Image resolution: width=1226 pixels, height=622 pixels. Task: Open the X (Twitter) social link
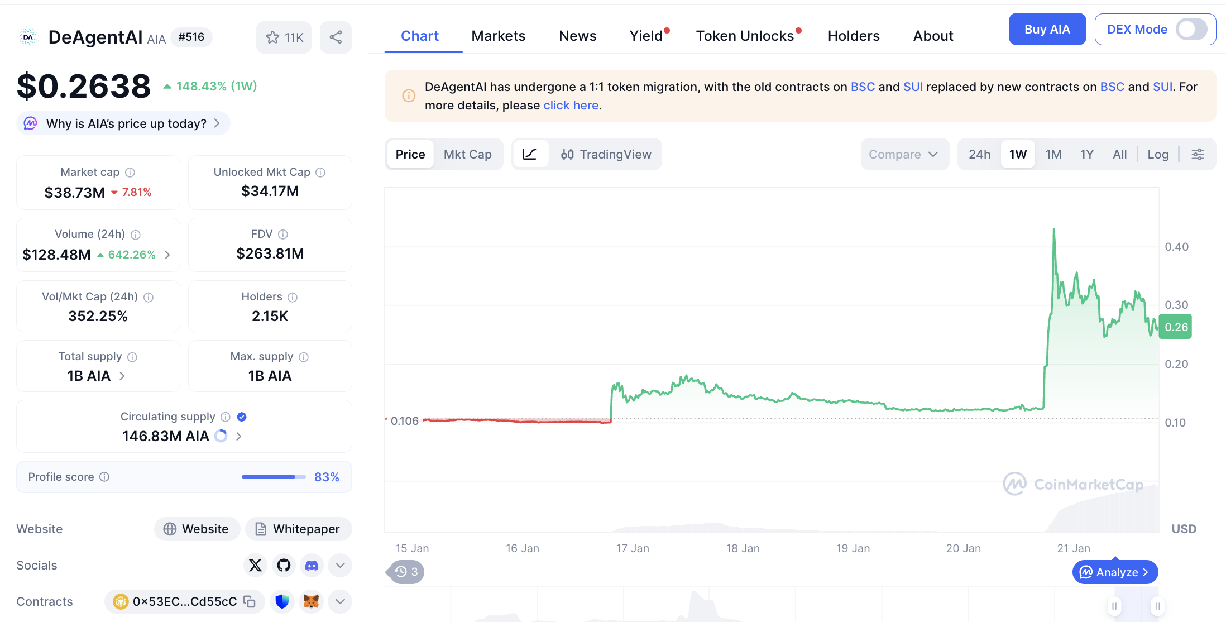pos(255,566)
